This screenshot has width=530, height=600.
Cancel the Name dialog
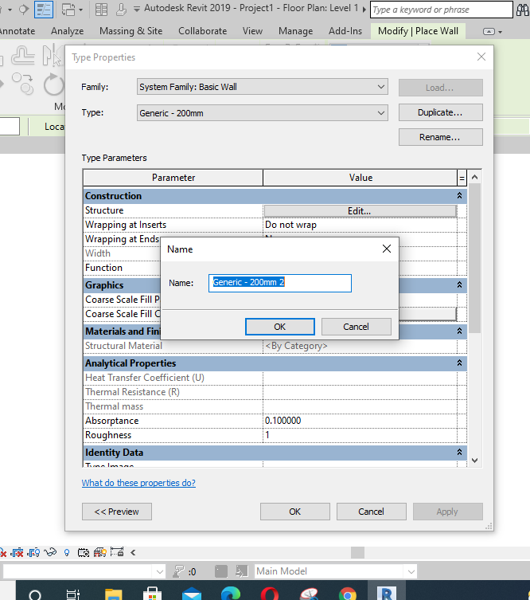coord(357,327)
